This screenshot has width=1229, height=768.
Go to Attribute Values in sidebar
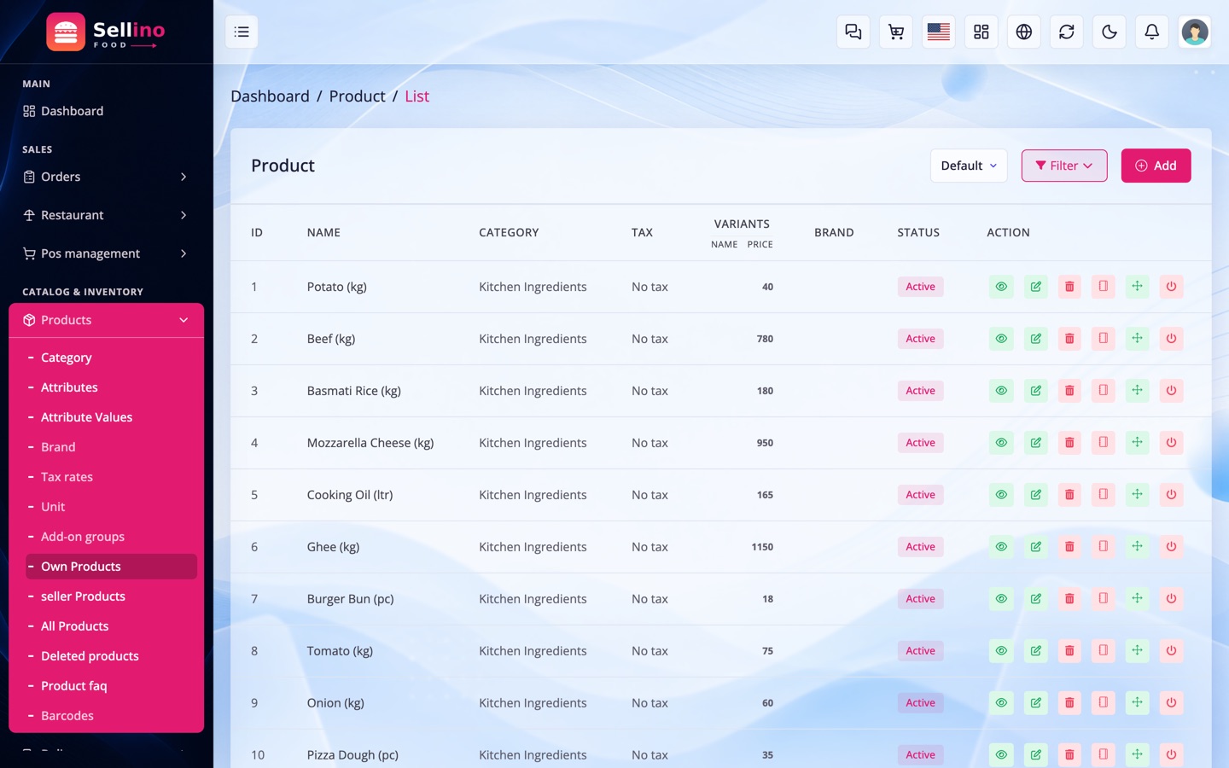[x=86, y=417]
